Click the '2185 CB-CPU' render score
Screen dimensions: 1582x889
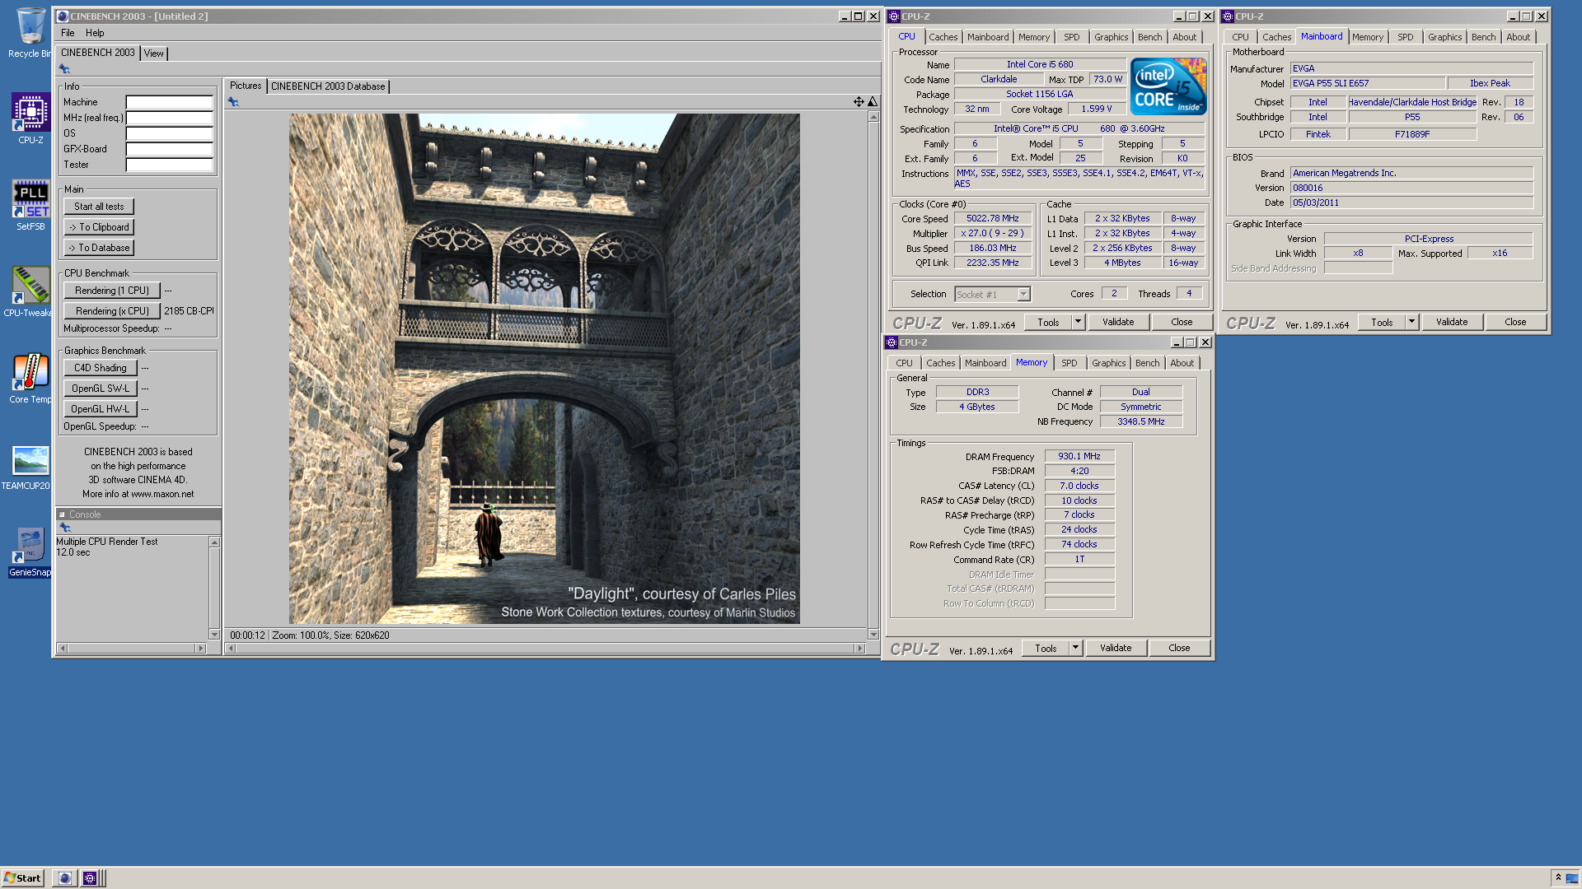189,311
